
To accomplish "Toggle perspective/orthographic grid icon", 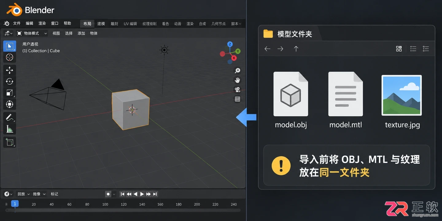I will [237, 99].
